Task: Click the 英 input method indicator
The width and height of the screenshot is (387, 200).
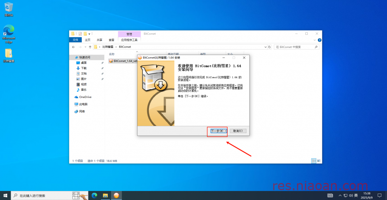Action: click(356, 195)
